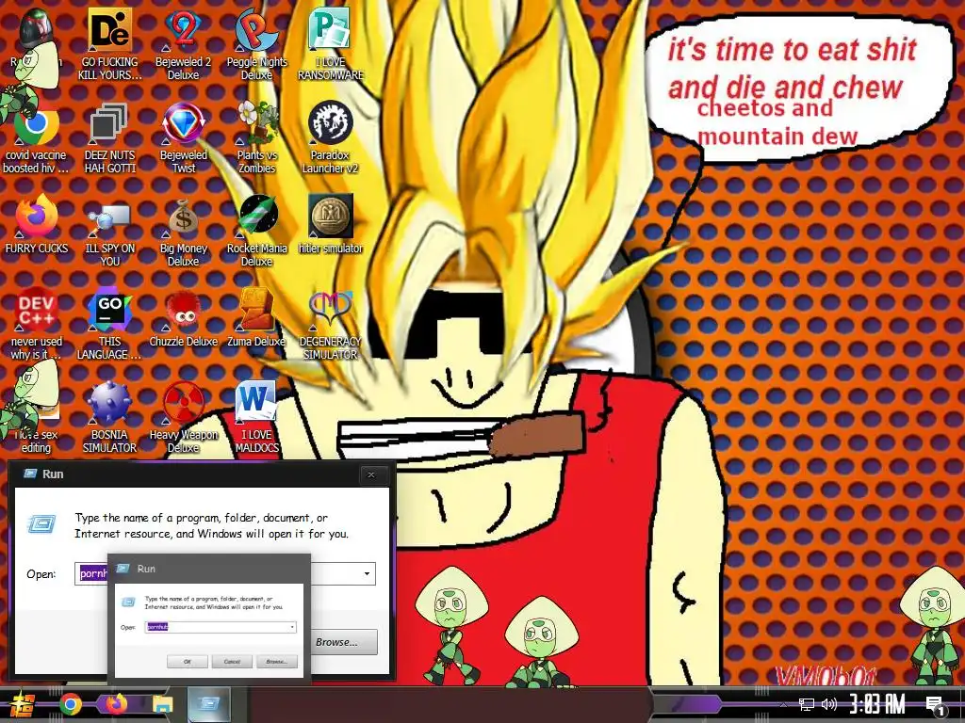Open Chrome from the taskbar

coord(71,704)
